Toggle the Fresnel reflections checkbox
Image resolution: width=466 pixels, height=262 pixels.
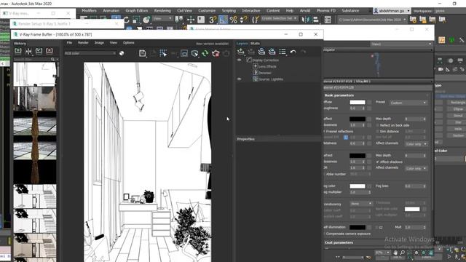click(324, 131)
